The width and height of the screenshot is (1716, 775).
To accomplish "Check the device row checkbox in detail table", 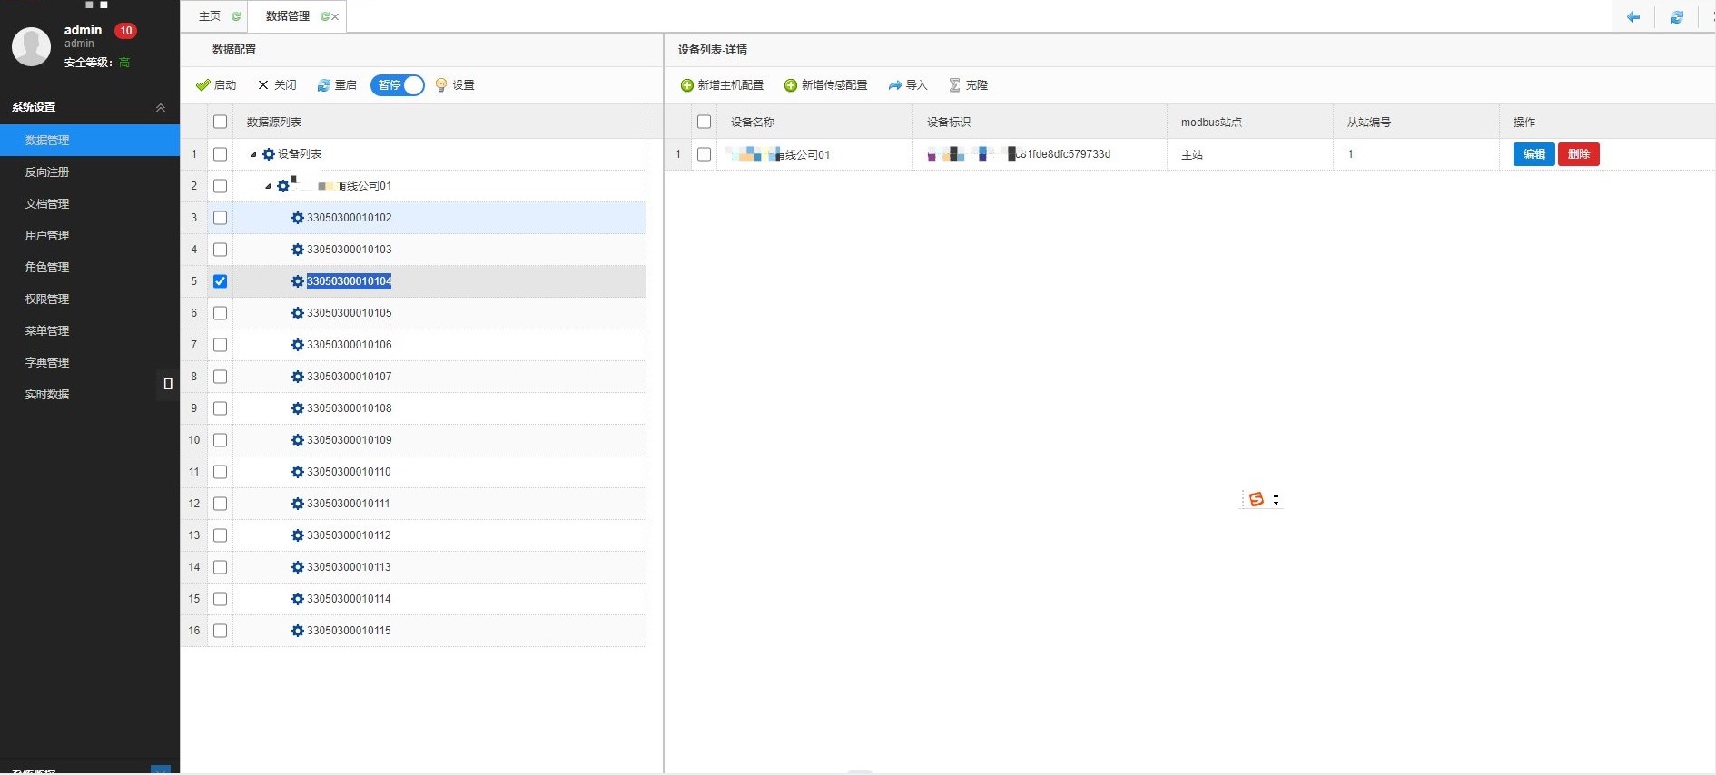I will coord(704,154).
